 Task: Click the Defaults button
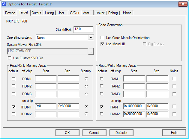[121, 133]
